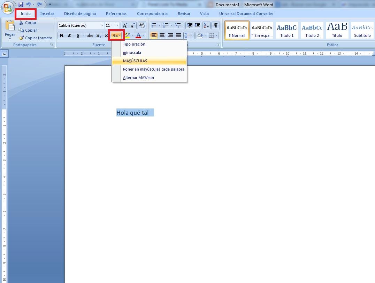Click the Copiar formato paintbrush
Image resolution: width=375 pixels, height=283 pixels.
tap(36, 38)
